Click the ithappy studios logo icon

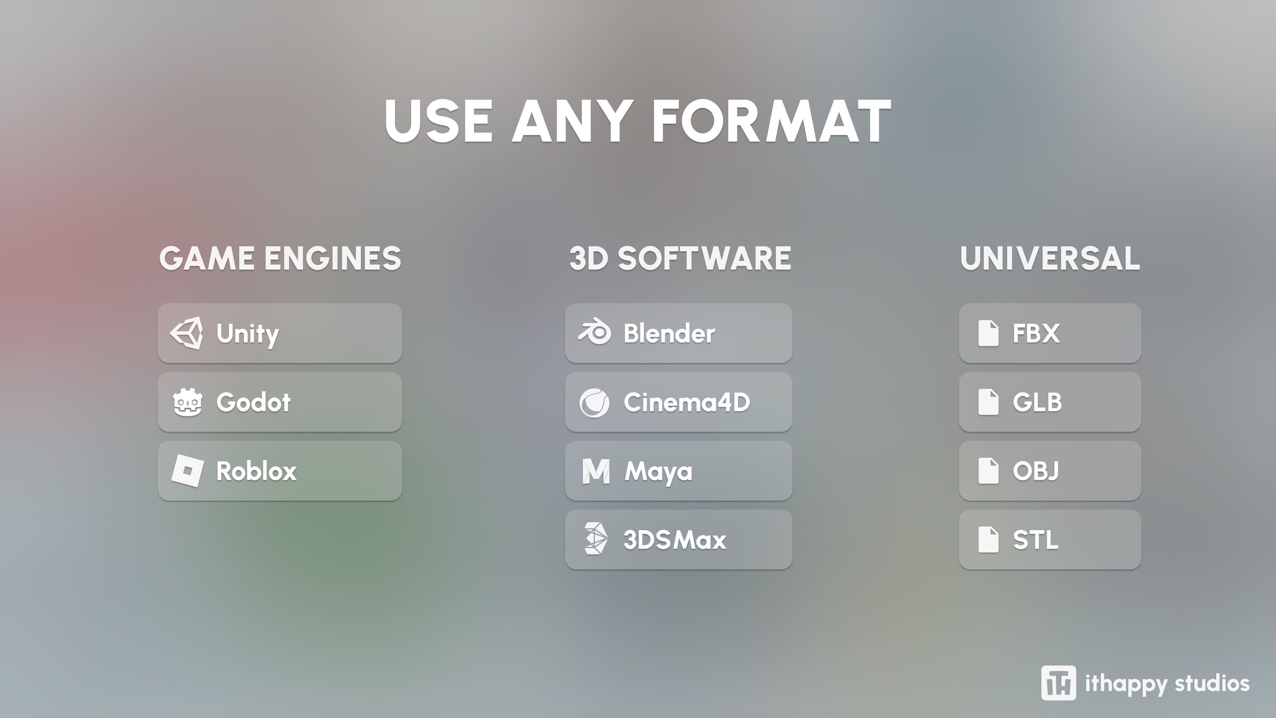coord(1058,683)
